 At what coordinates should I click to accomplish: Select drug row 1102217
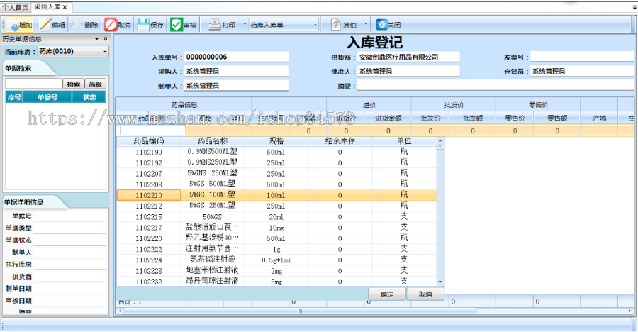(276, 228)
